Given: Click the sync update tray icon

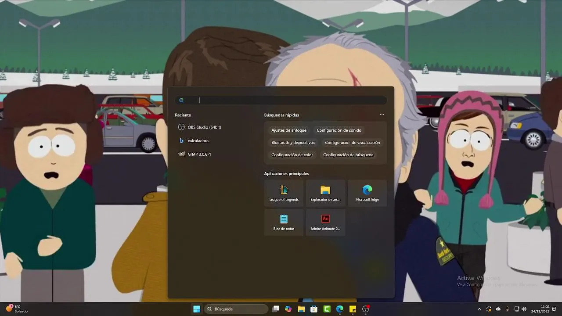Looking at the screenshot, I should click(489, 309).
